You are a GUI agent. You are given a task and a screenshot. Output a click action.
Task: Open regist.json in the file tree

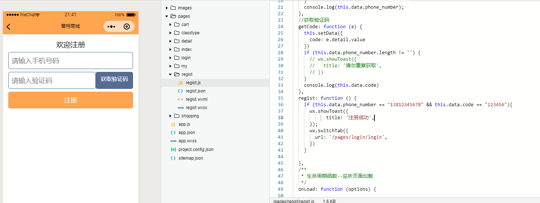(195, 91)
